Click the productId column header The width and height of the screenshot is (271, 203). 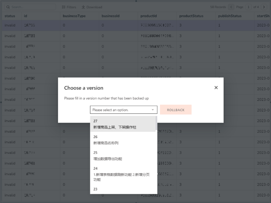(x=148, y=16)
